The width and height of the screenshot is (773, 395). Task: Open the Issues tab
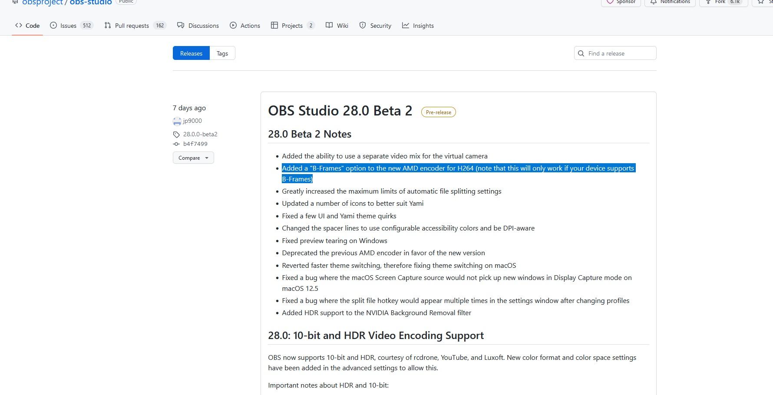tap(71, 26)
